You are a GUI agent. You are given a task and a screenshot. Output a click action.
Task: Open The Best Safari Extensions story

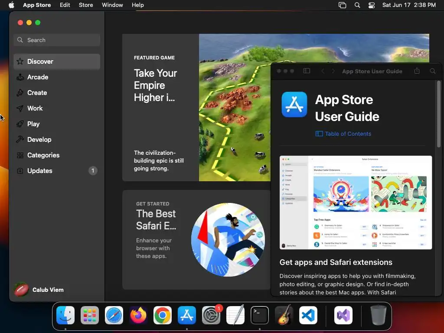(196, 239)
